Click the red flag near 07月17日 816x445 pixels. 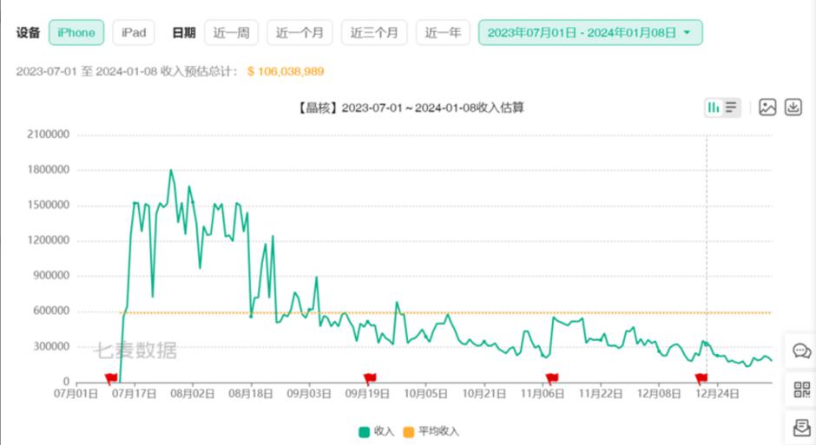coord(111,377)
